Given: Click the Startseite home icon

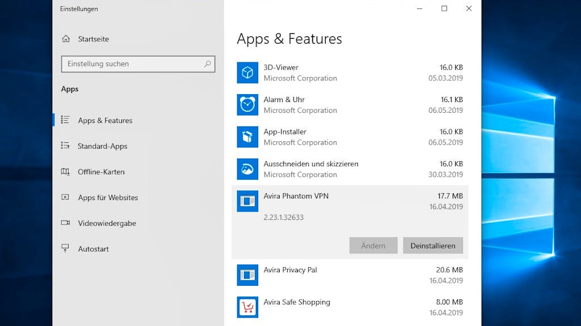Looking at the screenshot, I should [x=66, y=39].
